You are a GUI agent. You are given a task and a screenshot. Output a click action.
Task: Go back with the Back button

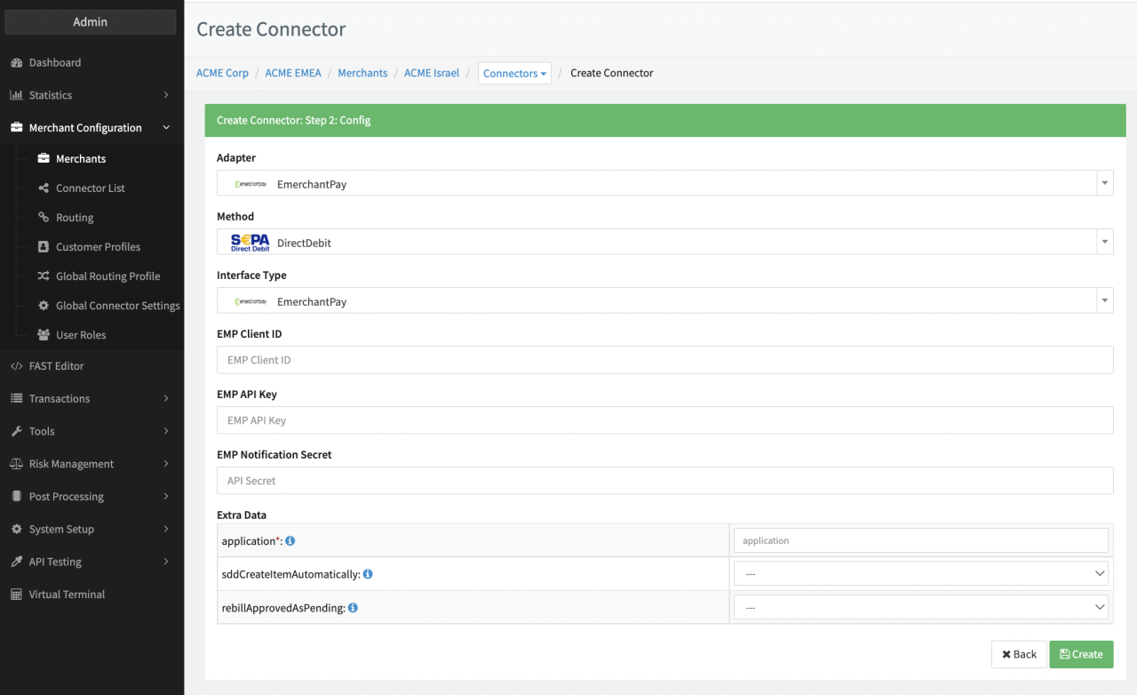click(x=1019, y=654)
